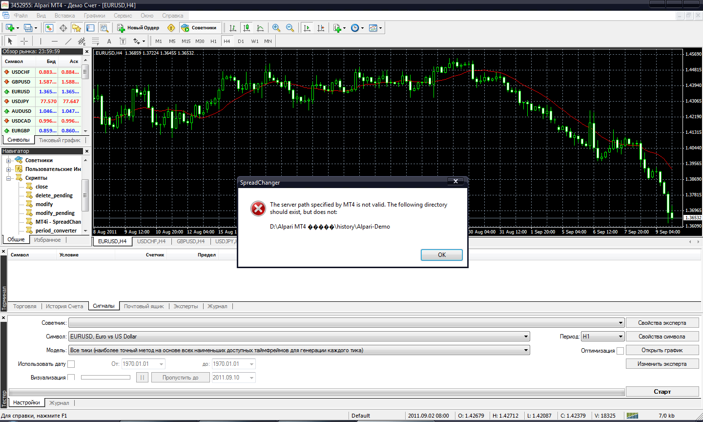Collapse the Скрипты tree node

coord(8,178)
